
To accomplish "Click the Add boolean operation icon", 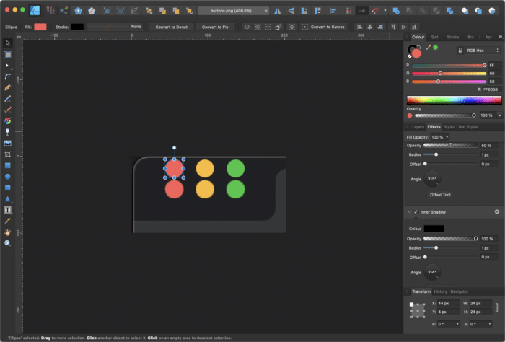I will [x=396, y=11].
